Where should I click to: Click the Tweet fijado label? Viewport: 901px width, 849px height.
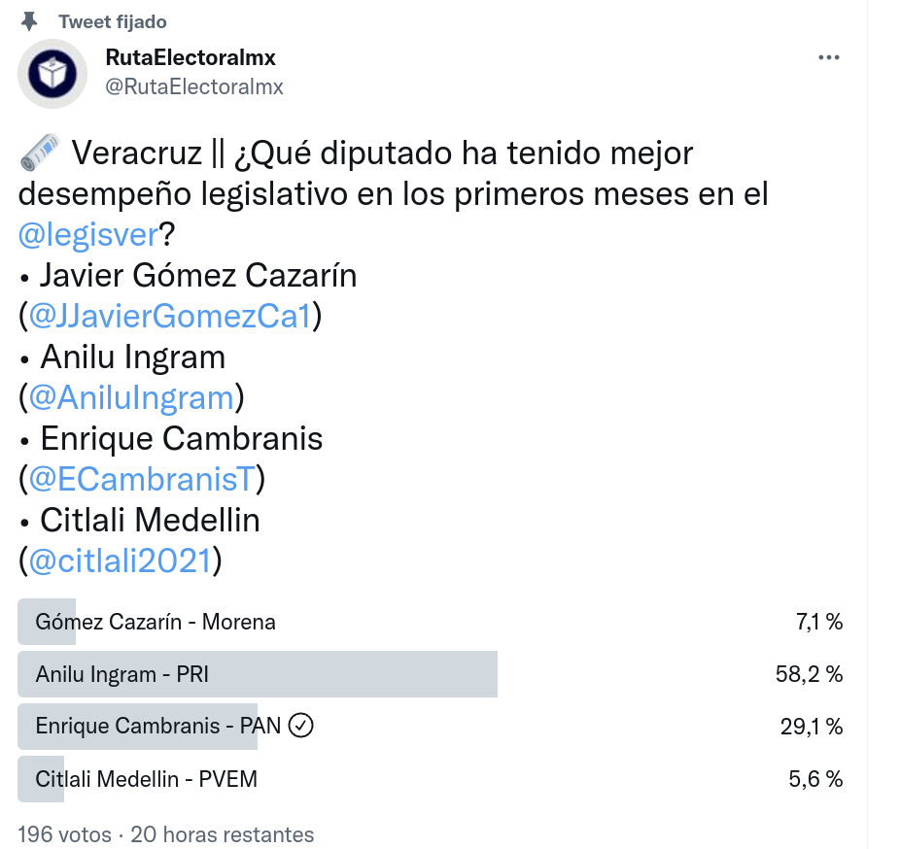point(112,21)
